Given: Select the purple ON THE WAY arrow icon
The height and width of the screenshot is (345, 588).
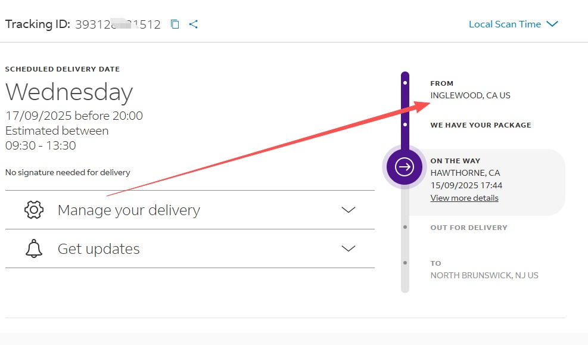Looking at the screenshot, I should coord(404,167).
